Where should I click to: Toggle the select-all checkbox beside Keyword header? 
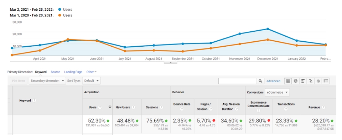point(9,100)
